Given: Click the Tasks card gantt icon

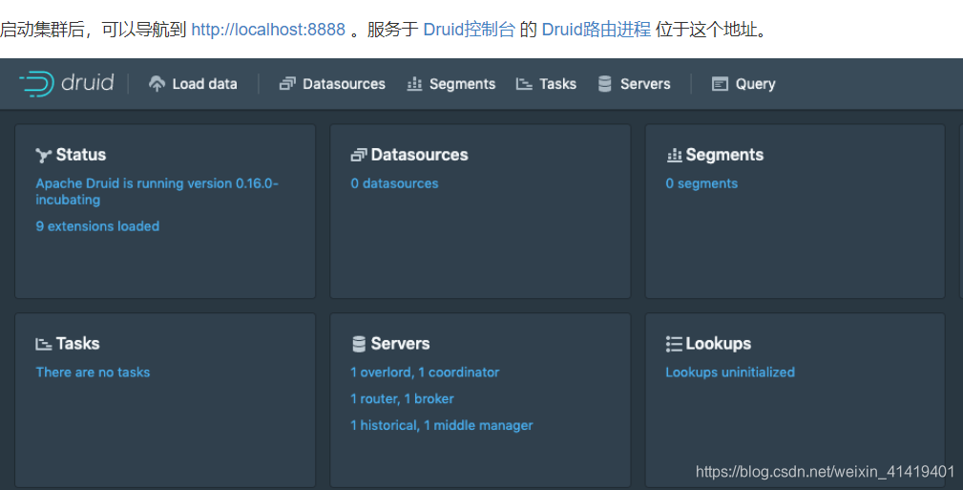Looking at the screenshot, I should coord(44,344).
